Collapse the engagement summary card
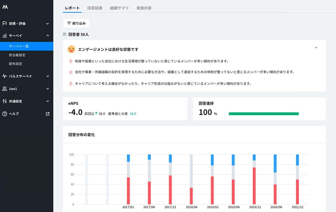The width and height of the screenshot is (336, 212). (316, 48)
